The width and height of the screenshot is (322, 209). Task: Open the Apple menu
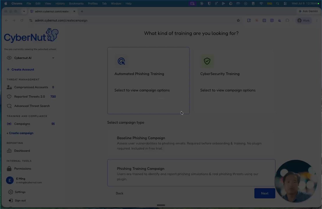coord(6,3)
